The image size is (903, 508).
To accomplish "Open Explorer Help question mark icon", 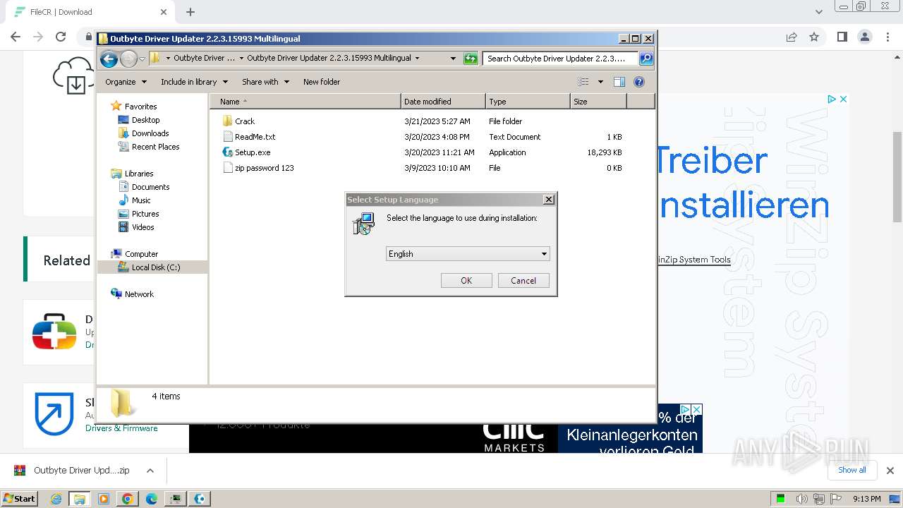I will tap(639, 82).
